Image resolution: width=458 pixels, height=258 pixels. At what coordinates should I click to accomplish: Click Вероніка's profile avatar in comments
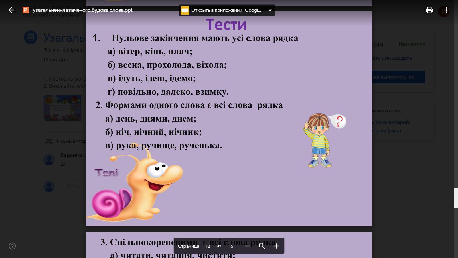[49, 159]
